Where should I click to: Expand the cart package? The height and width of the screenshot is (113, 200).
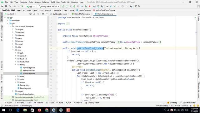coord(15,53)
